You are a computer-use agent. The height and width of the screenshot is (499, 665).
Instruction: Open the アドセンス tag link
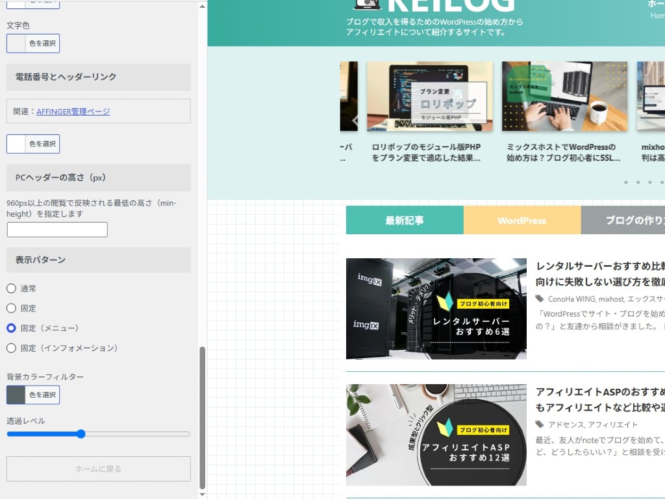566,425
